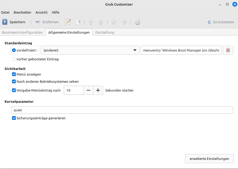Viewport: 238px width, 169px height.
Task: Click the move up arrow icon
Action: 91,22
